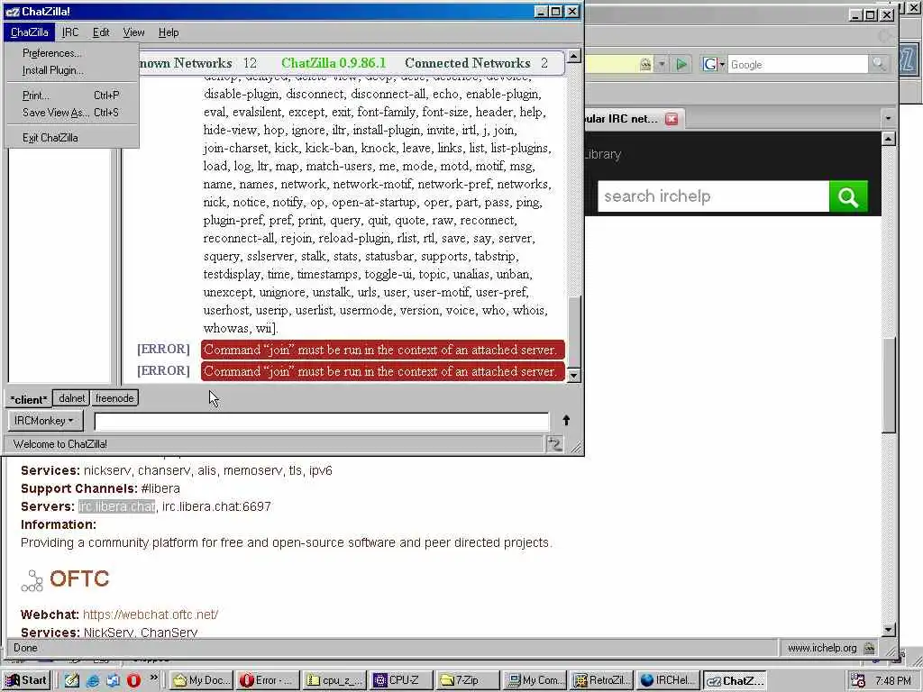Switch to the RetroZil... taskbar button

click(601, 680)
